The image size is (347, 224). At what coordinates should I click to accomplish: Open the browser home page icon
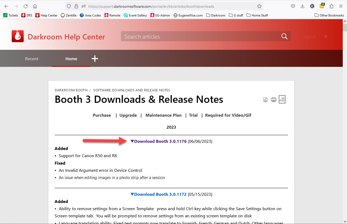(x=35, y=6)
